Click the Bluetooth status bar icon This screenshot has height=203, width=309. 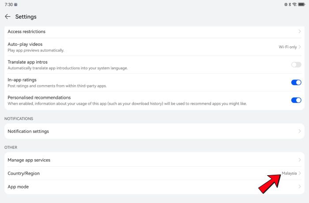290,4
